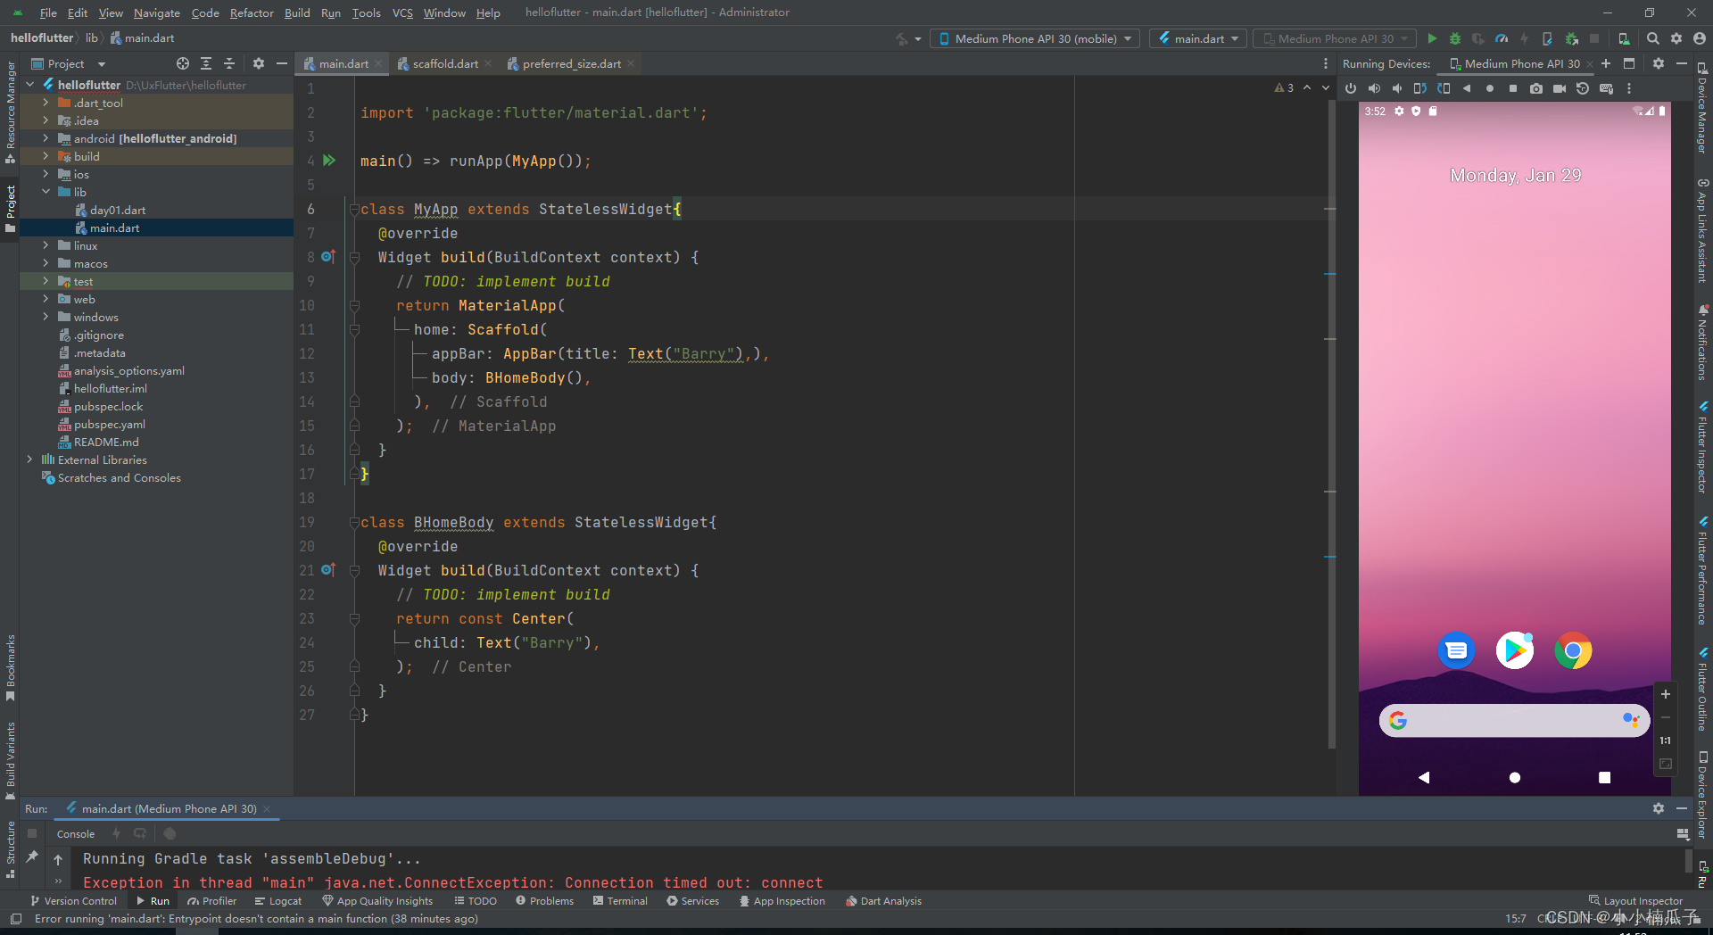Take an emulator screenshot with camera icon
1713x935 pixels.
pyautogui.click(x=1536, y=88)
